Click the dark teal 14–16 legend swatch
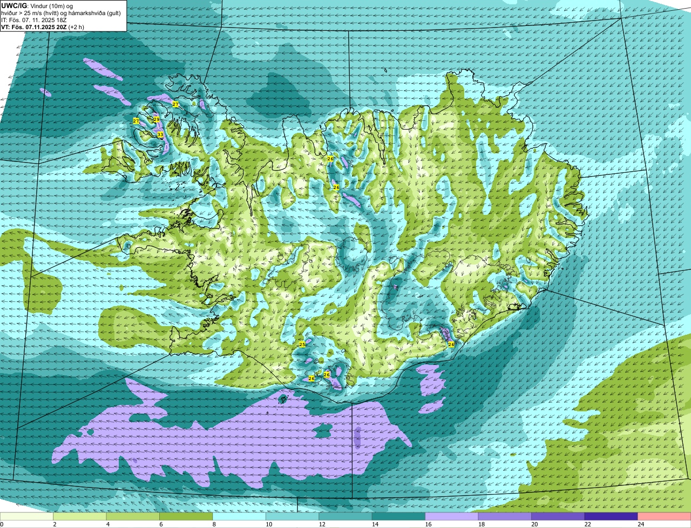 click(x=399, y=516)
